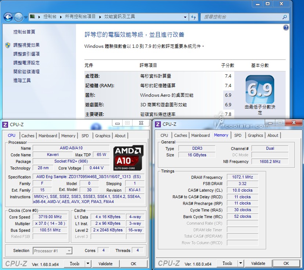
Task: Click Tools button in left CPU-Z window
Action: coord(75,264)
